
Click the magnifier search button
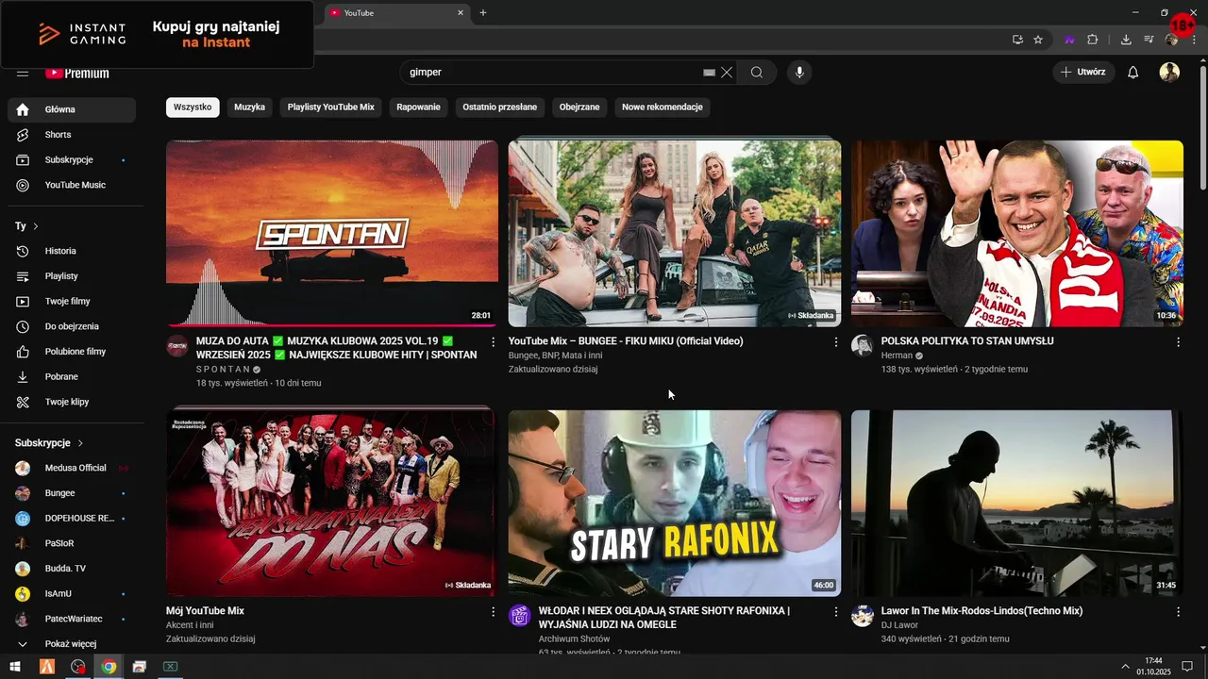click(757, 73)
